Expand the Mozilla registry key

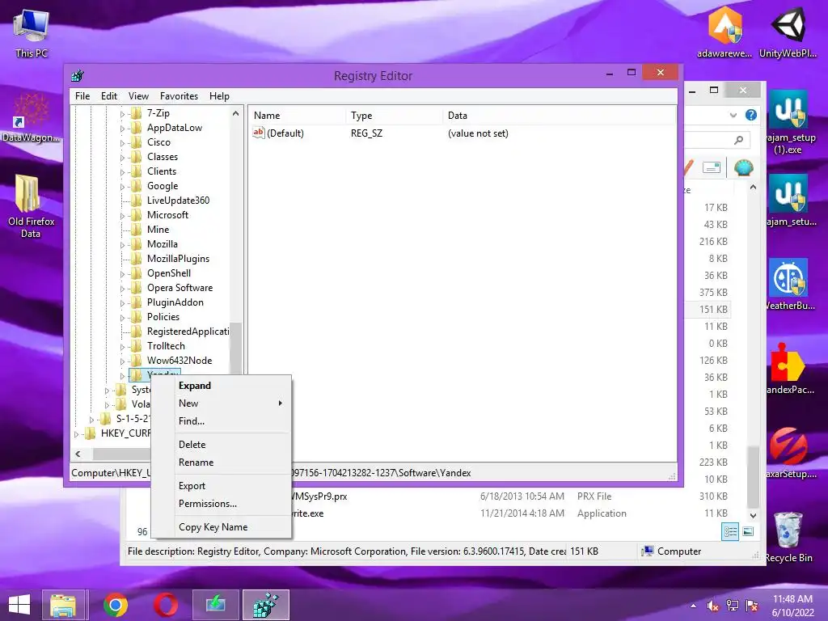pyautogui.click(x=123, y=244)
